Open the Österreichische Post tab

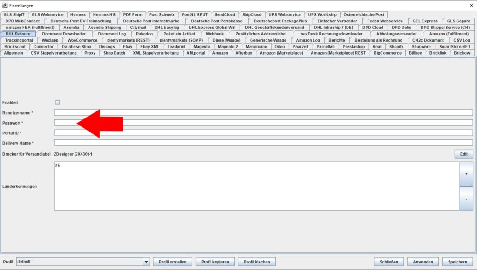click(364, 14)
